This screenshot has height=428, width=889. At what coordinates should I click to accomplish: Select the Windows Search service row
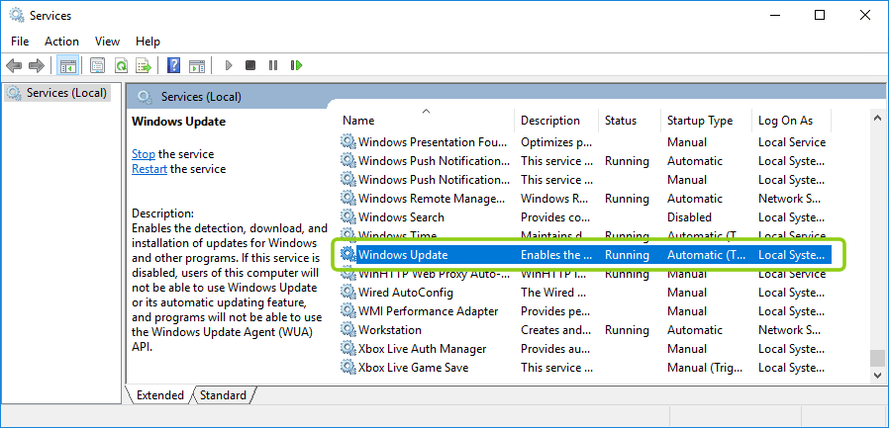[401, 217]
